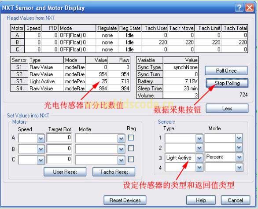Viewport: 258px width, 209px height.
Task: Click the Tach Move column header
Action: point(181,28)
